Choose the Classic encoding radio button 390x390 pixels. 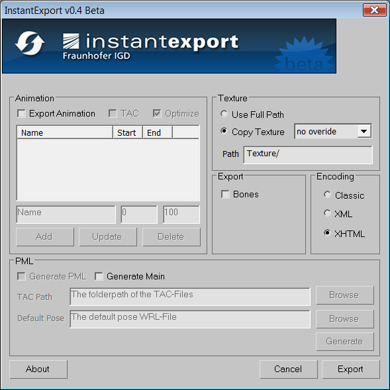click(327, 195)
